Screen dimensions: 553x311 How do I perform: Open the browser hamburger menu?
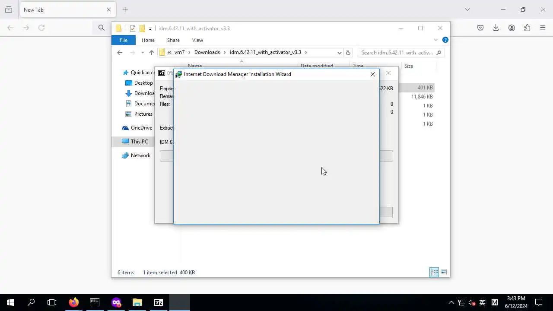click(543, 28)
